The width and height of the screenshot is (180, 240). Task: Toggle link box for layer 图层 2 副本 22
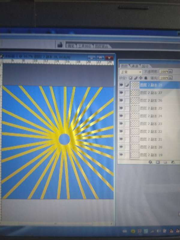click(127, 131)
